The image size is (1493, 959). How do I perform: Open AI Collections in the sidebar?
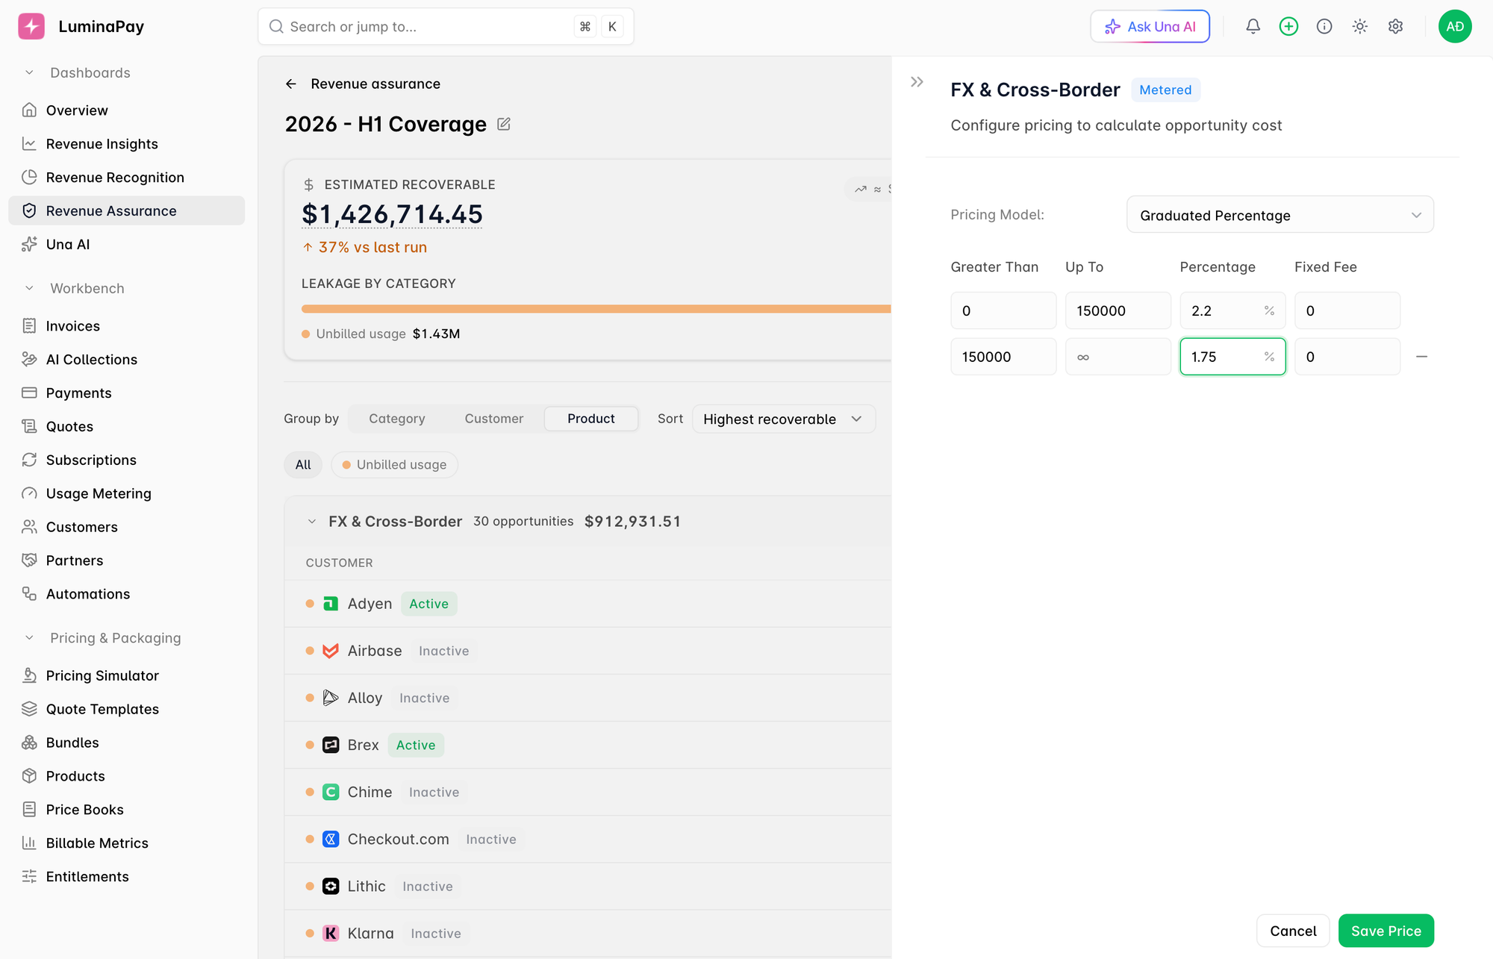pos(126,360)
